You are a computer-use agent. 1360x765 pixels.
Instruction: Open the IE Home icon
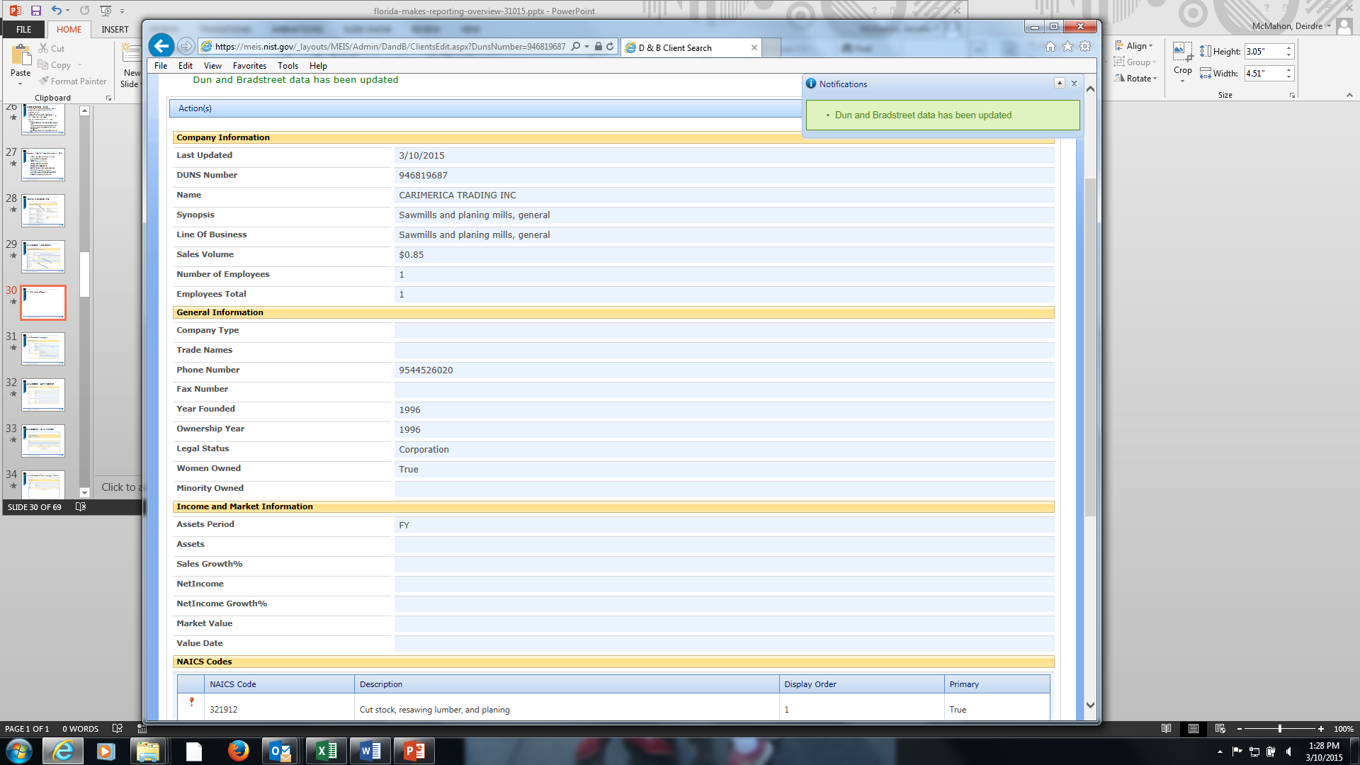pyautogui.click(x=1050, y=47)
